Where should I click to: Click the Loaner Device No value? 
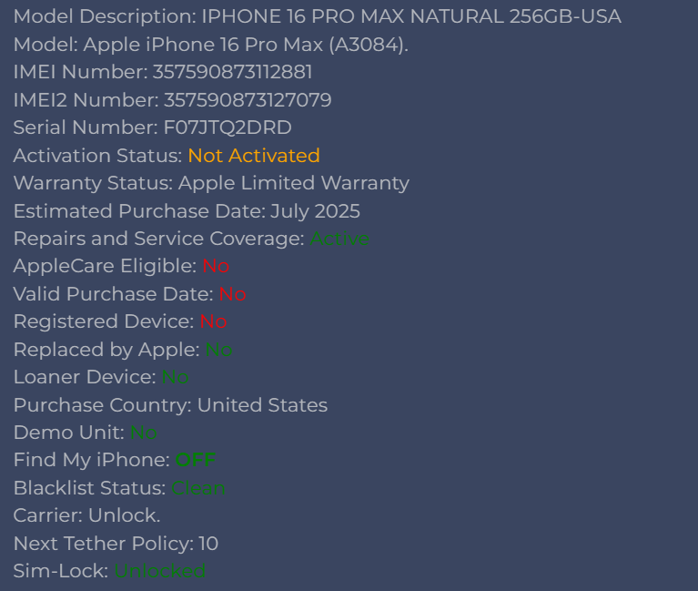pyautogui.click(x=176, y=377)
